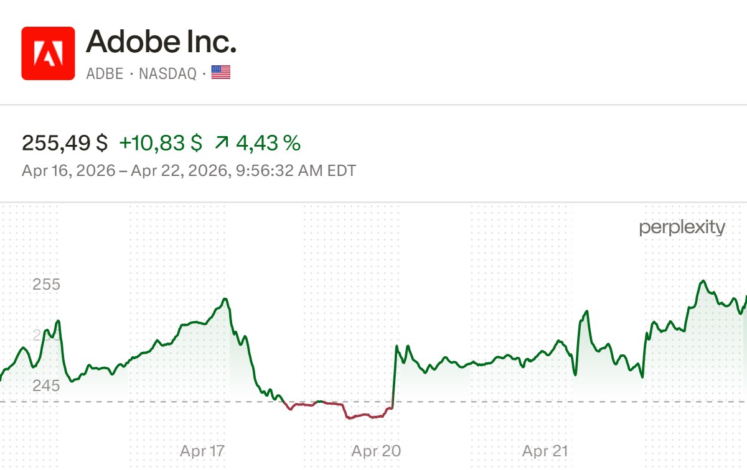
Task: Click the red Adobe logo icon
Action: [48, 53]
